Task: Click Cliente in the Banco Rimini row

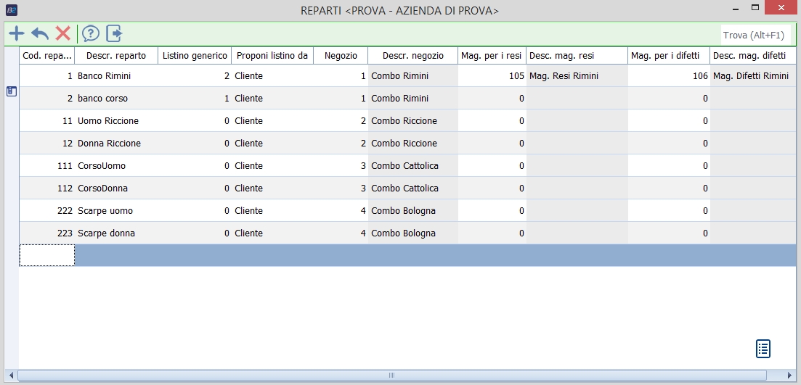Action: click(x=272, y=76)
